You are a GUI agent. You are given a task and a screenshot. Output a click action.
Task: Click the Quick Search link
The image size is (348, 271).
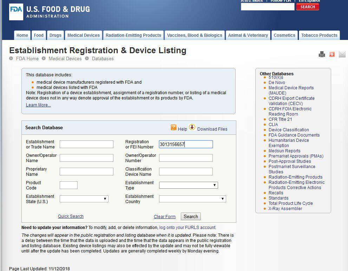pos(71,216)
